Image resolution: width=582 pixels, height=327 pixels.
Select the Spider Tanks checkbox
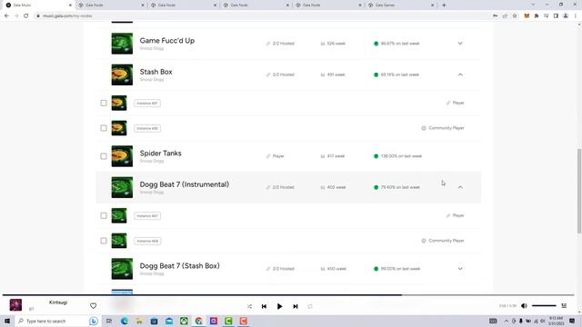pyautogui.click(x=104, y=156)
